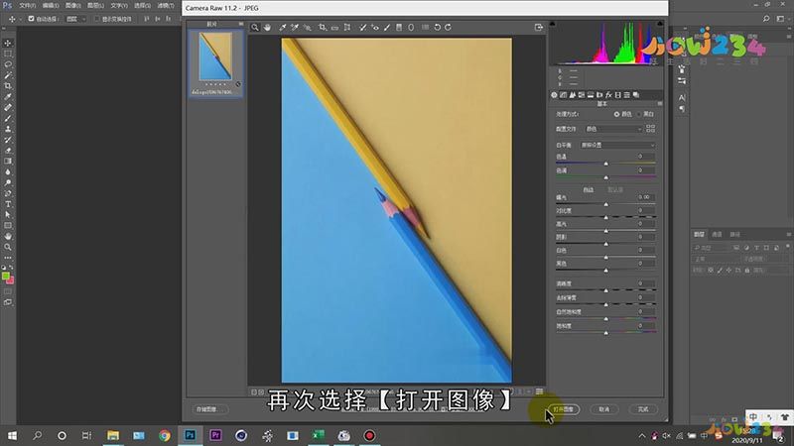Screen dimensions: 794x446
Task: Click the saturation slider handle
Action: [606, 333]
